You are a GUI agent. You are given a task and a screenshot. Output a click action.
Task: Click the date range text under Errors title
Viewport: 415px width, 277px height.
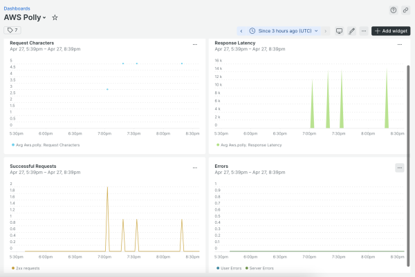point(250,172)
